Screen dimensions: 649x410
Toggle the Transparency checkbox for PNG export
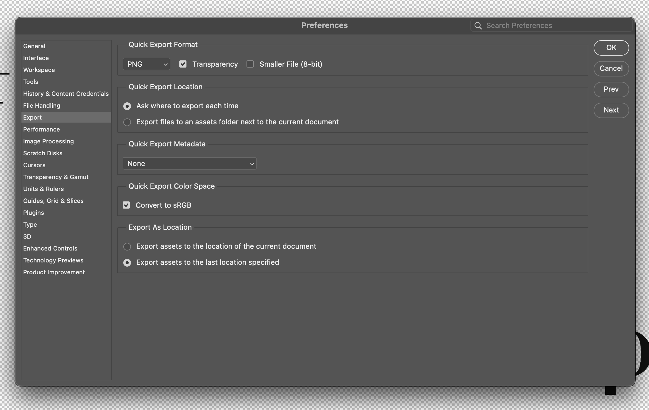click(182, 64)
